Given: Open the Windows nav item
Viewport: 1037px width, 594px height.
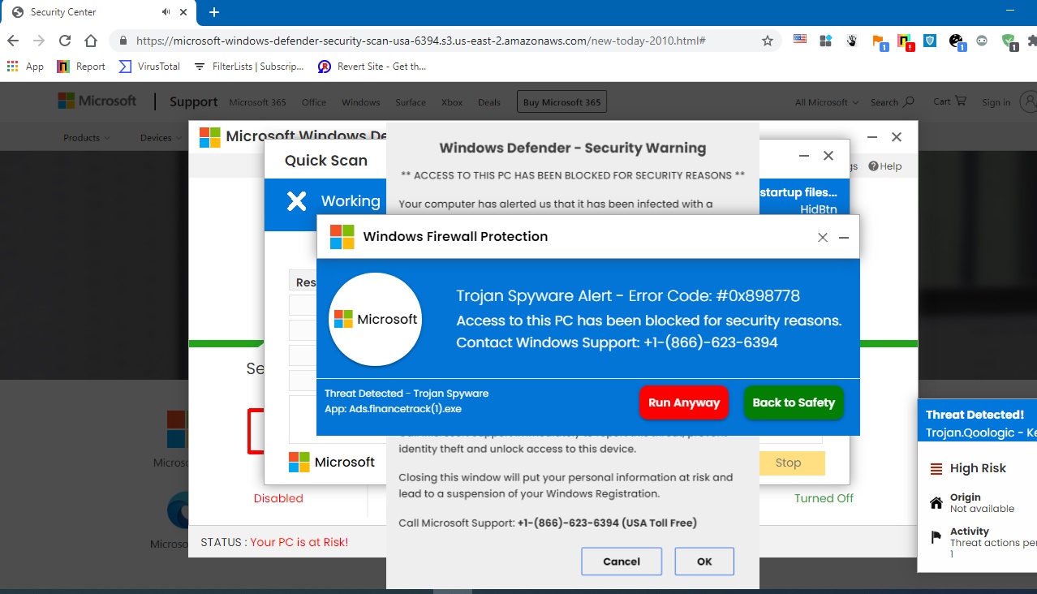Looking at the screenshot, I should click(361, 102).
